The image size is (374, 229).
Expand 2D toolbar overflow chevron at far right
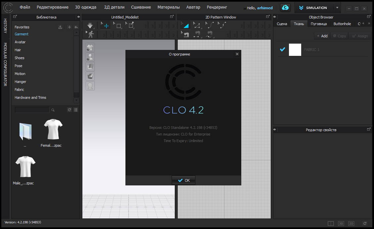269,26
